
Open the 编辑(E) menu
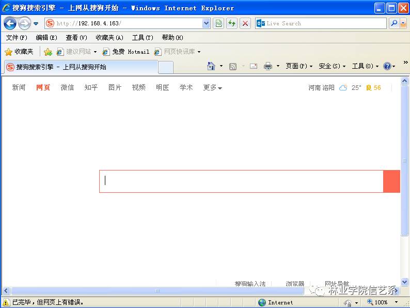pyautogui.click(x=46, y=37)
